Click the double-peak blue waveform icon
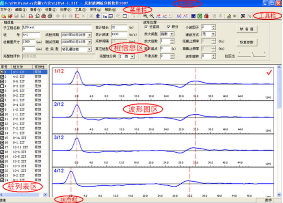 click(179, 16)
